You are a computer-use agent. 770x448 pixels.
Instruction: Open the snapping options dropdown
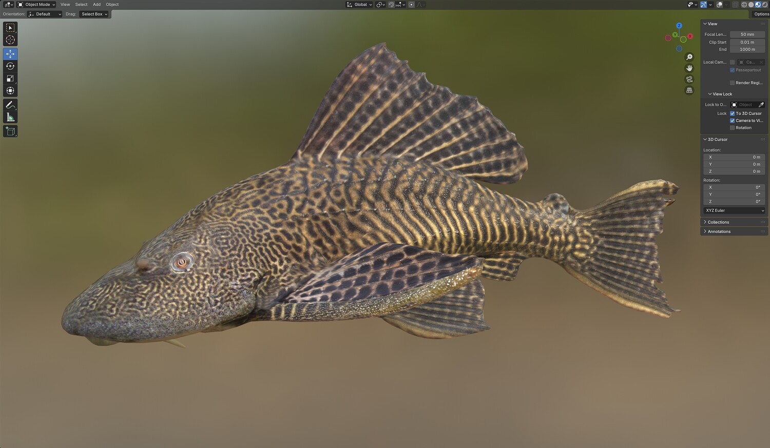coord(400,5)
